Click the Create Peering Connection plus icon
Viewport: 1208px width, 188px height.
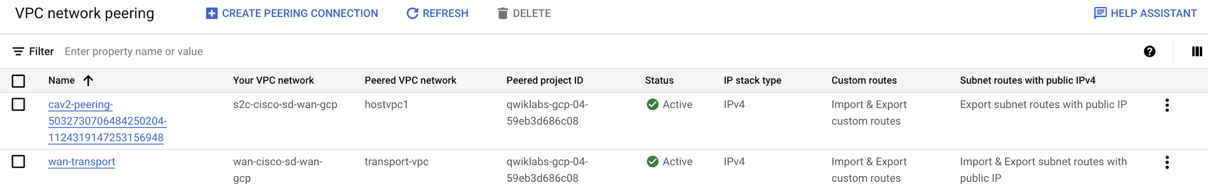tap(212, 13)
